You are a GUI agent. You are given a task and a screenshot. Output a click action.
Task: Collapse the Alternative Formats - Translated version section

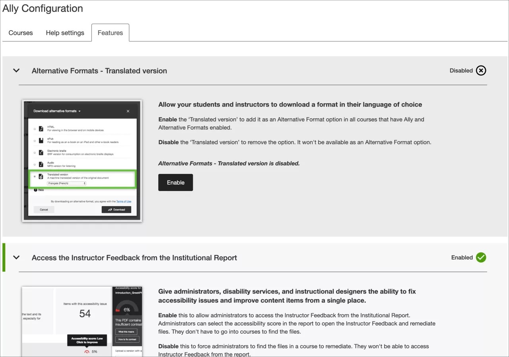(16, 71)
